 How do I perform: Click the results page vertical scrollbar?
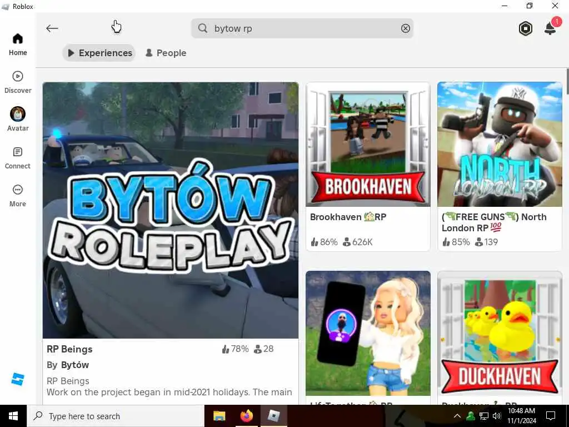(567, 81)
